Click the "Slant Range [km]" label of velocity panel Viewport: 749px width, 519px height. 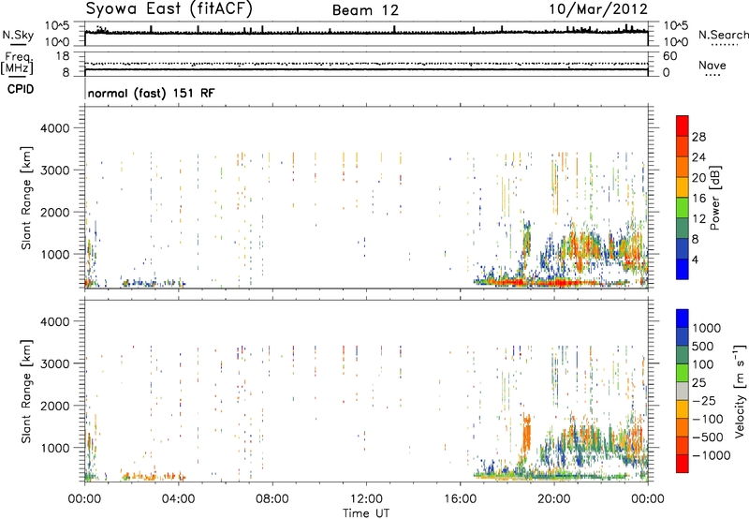coord(26,392)
